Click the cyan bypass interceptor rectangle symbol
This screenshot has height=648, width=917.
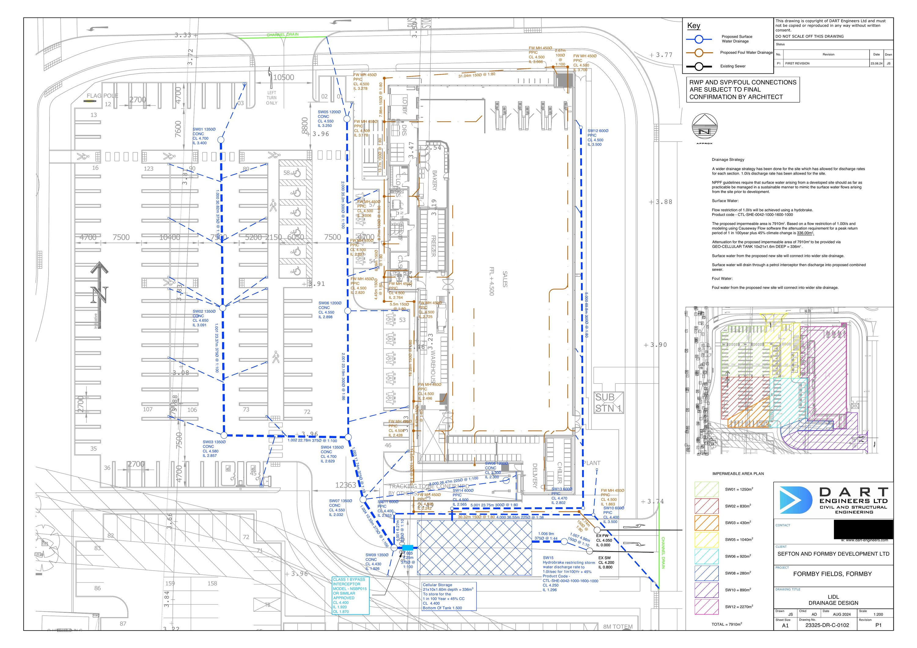coord(407,548)
